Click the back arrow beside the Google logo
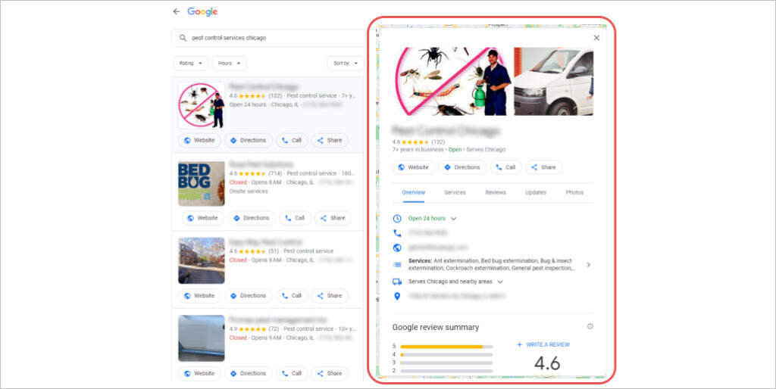Screen dimensions: 776x389 click(176, 11)
